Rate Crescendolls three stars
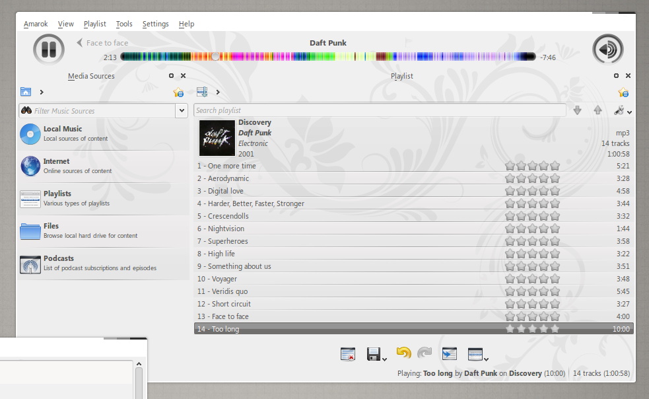 [x=532, y=216]
